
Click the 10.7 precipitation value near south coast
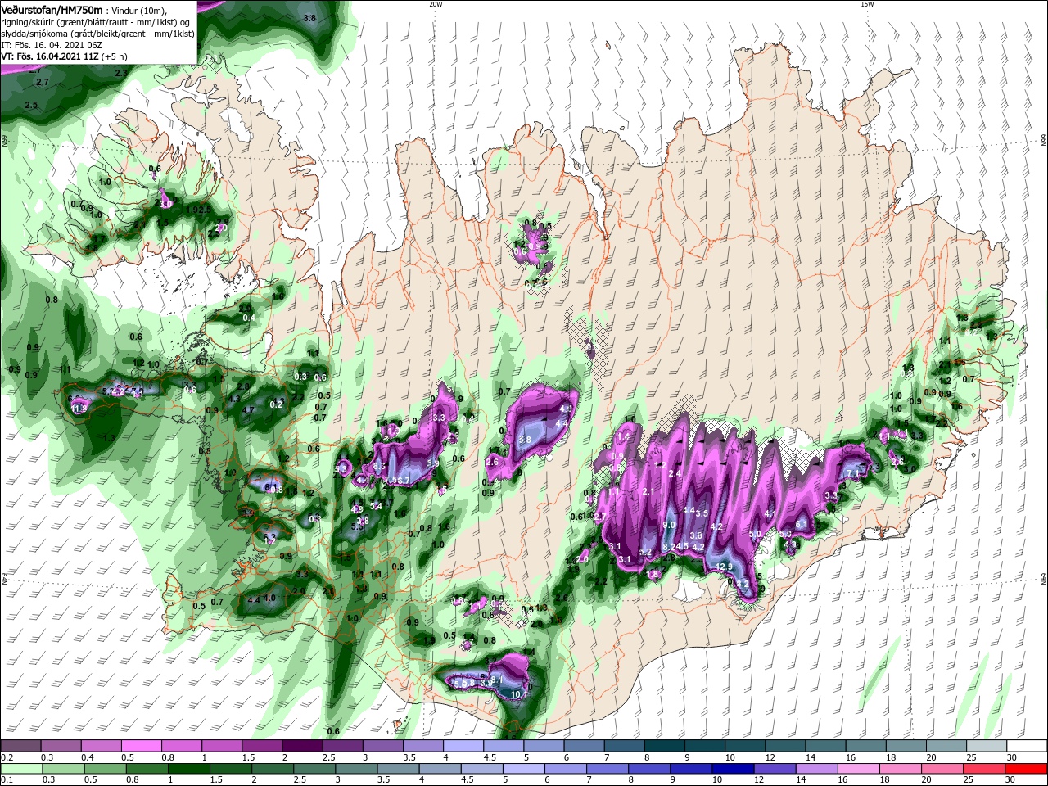(518, 694)
